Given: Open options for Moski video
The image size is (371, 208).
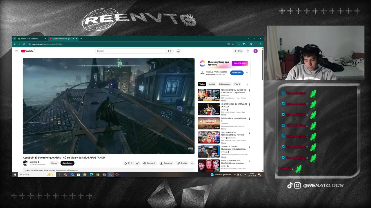Looking at the screenshot, I should pos(249,161).
